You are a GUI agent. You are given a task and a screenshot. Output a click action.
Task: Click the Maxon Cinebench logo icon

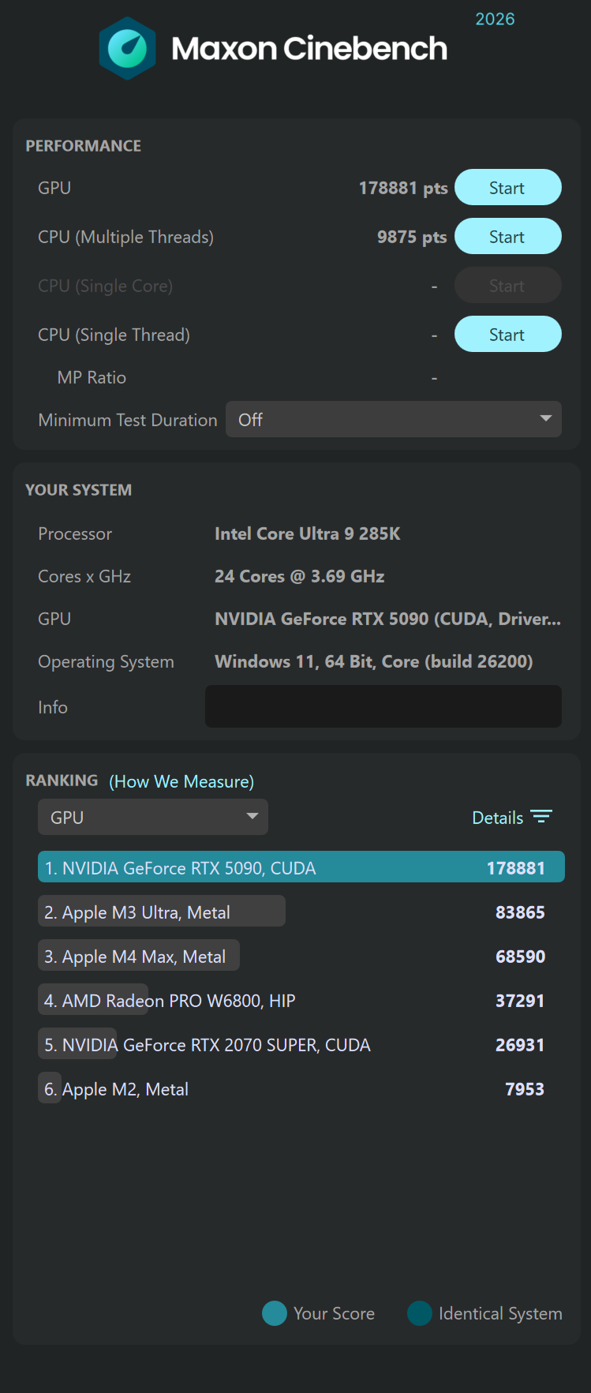(x=127, y=49)
